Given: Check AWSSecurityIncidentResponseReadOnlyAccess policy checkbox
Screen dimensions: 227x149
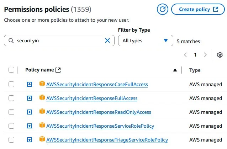Looking at the screenshot, I should point(11,112).
